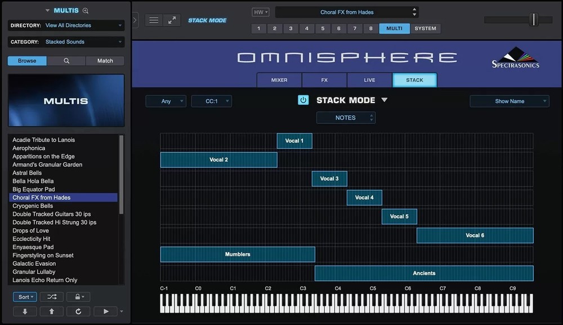Image resolution: width=563 pixels, height=325 pixels.
Task: Select Lanois Echo Return Only
Action: (x=63, y=280)
